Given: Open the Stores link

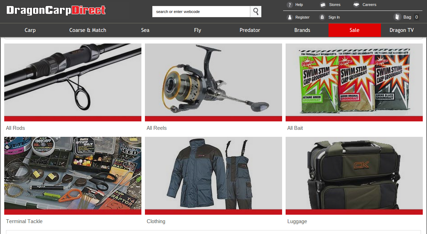Looking at the screenshot, I should pyautogui.click(x=334, y=5).
